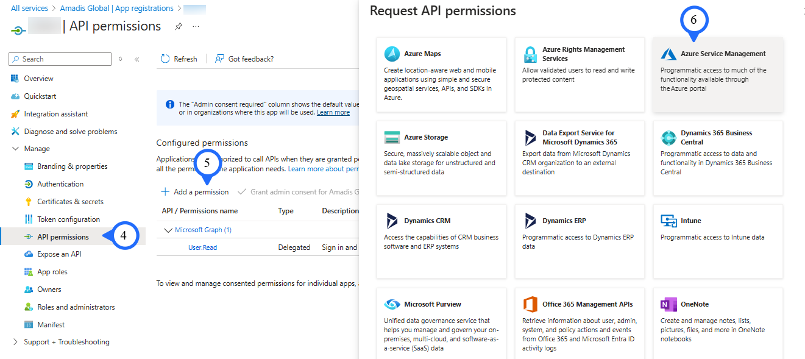Screen dimensions: 805x359
Task: Open the Overview menu item
Action: [x=38, y=79]
